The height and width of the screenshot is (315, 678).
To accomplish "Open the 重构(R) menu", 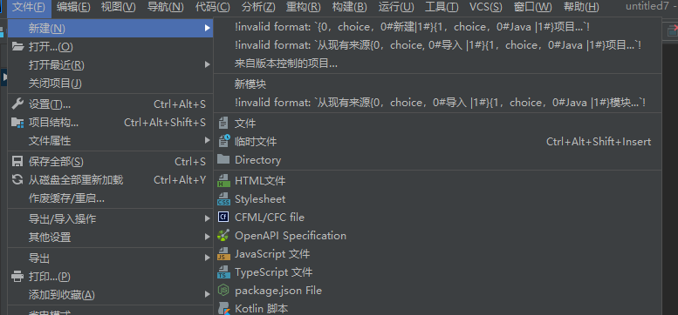I will pyautogui.click(x=304, y=7).
